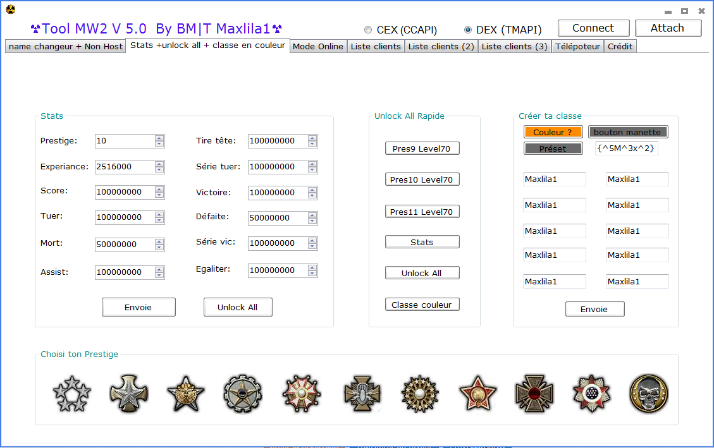Open the Crédit tab
This screenshot has height=448, width=714.
click(620, 46)
